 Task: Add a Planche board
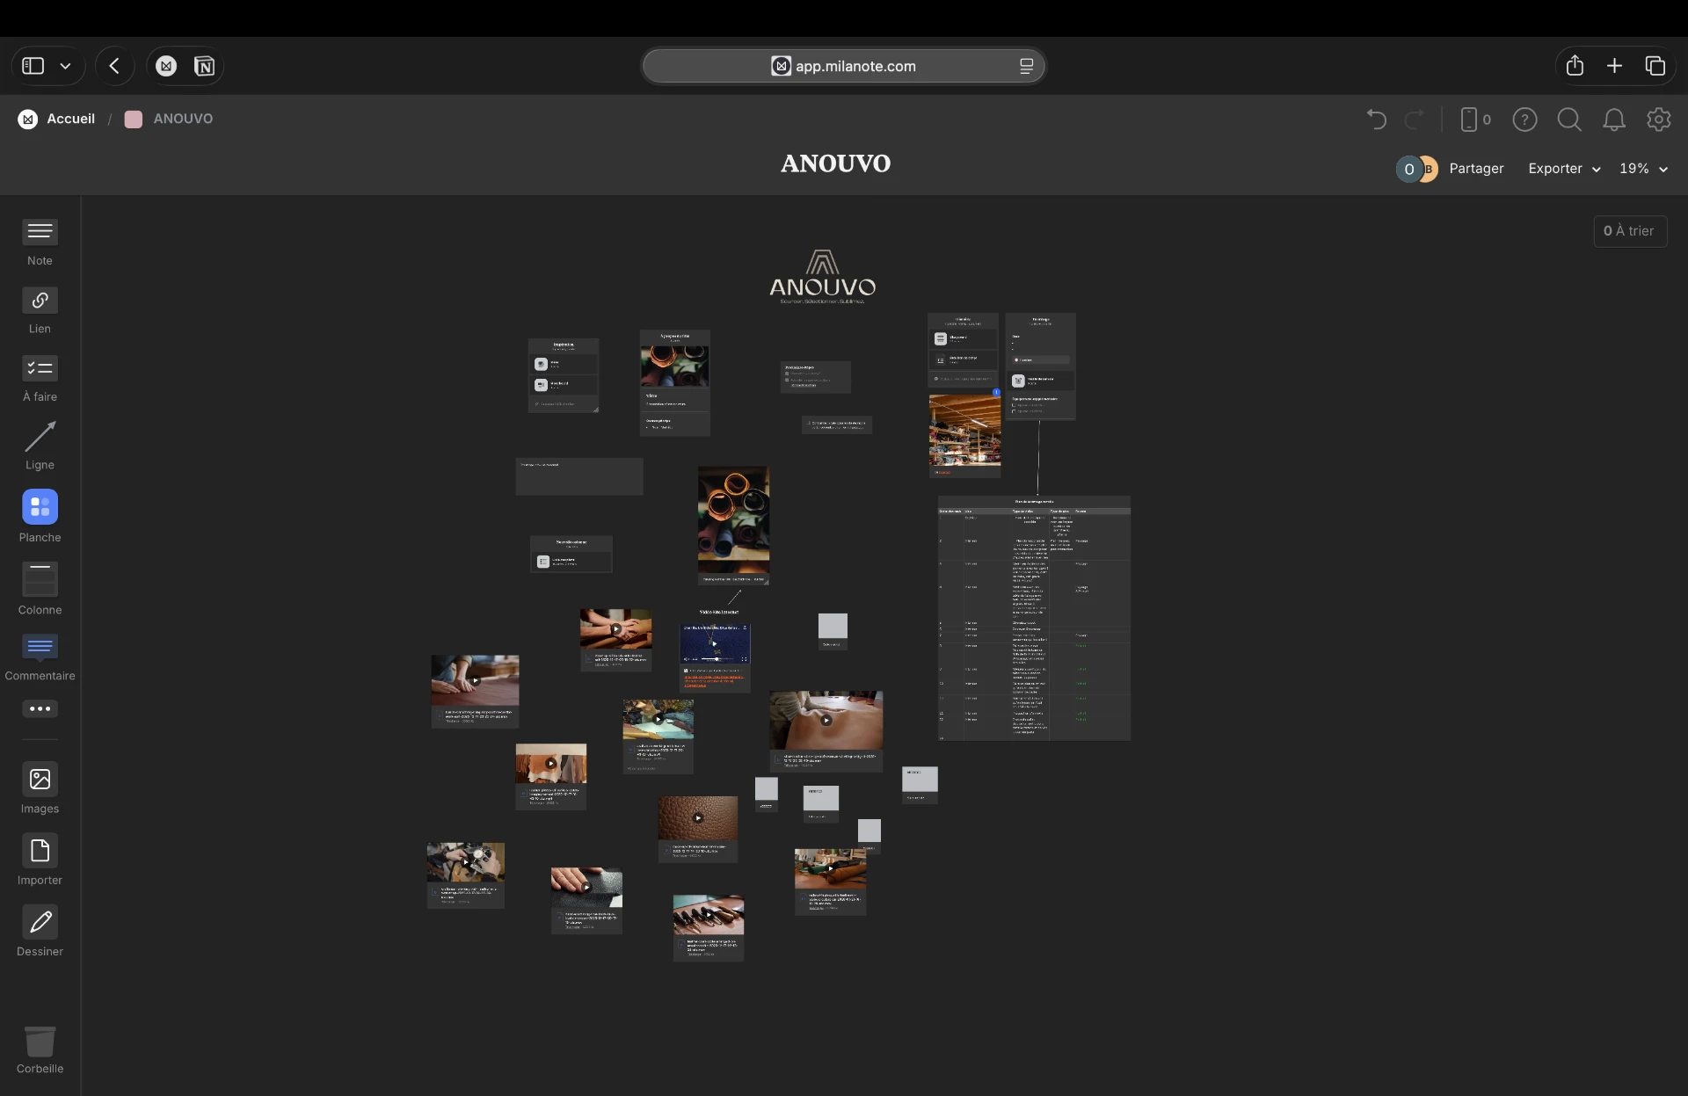click(40, 517)
